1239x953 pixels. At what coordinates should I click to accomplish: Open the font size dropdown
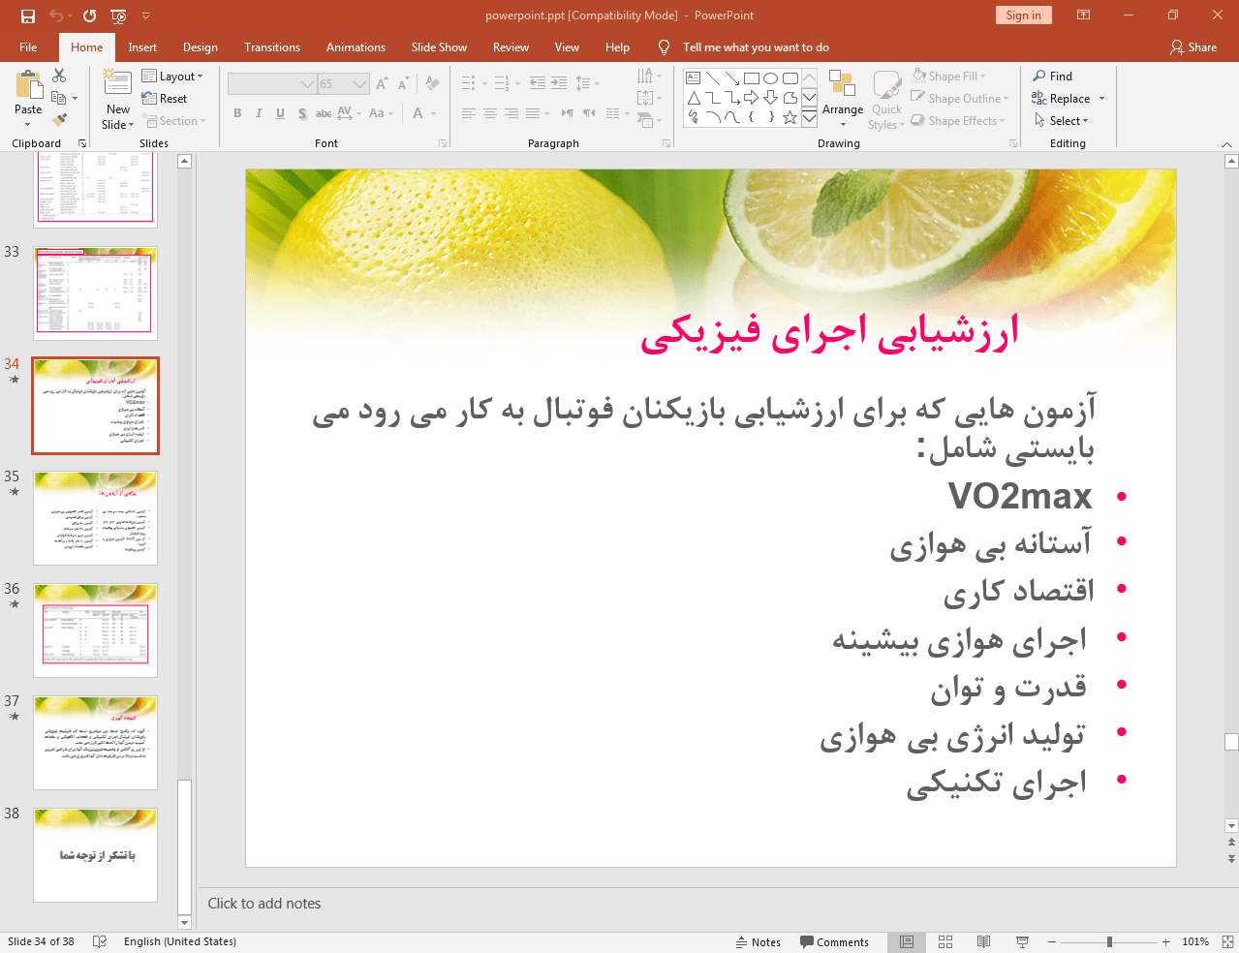click(359, 83)
